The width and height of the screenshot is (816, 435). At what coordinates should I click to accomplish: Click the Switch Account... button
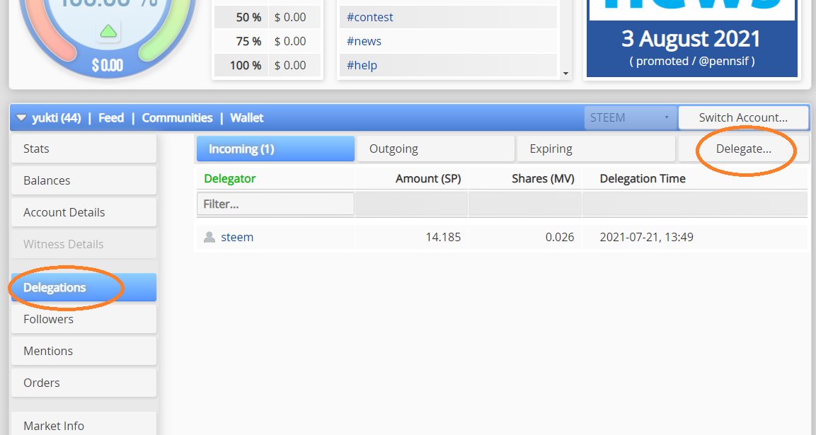click(743, 117)
